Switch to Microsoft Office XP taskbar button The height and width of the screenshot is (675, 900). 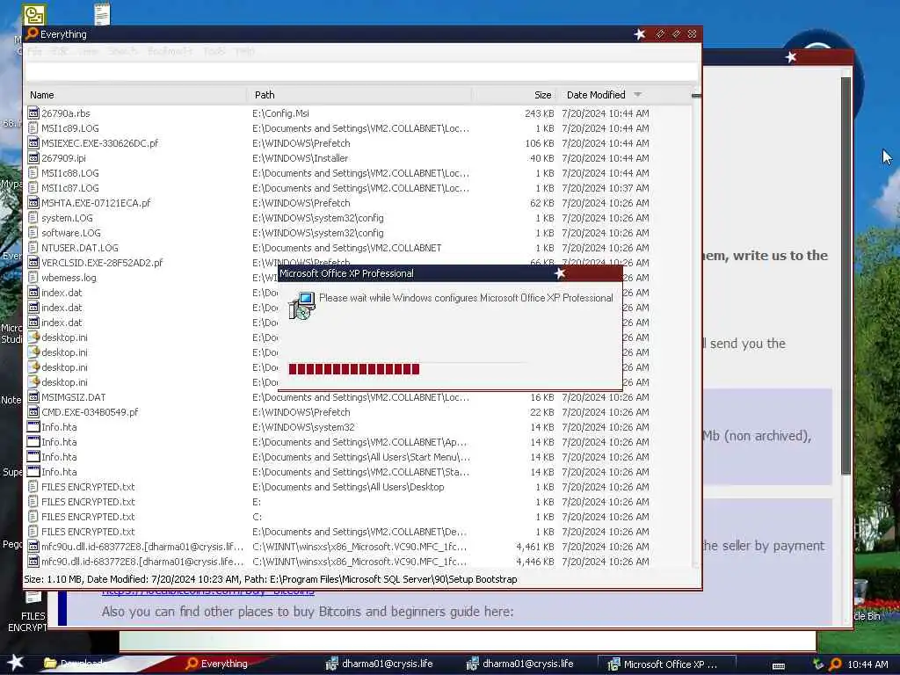[666, 664]
